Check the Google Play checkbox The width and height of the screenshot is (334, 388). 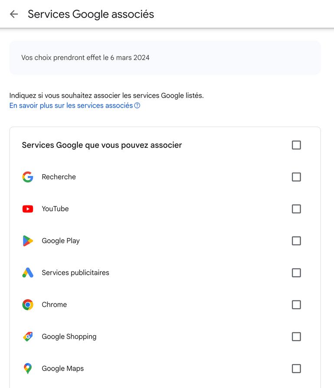coord(296,241)
